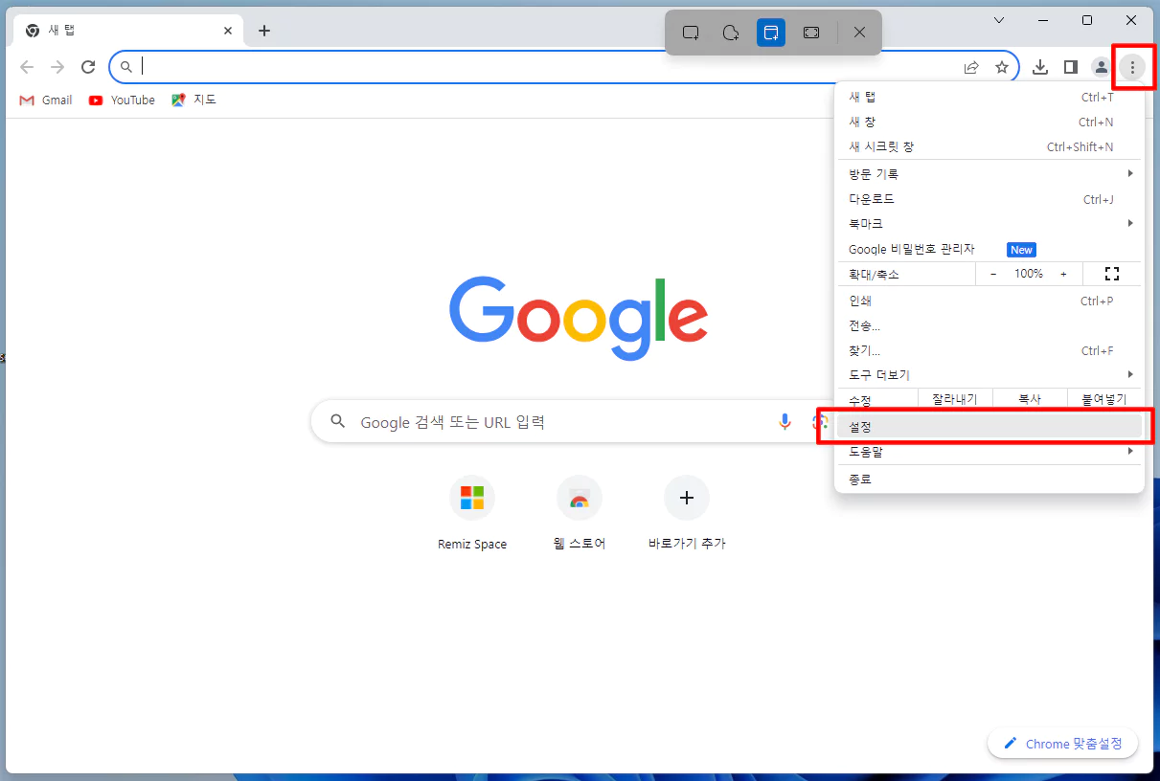This screenshot has width=1160, height=781.
Task: Open Google 비밀번호 관리자 menu item
Action: [989, 249]
